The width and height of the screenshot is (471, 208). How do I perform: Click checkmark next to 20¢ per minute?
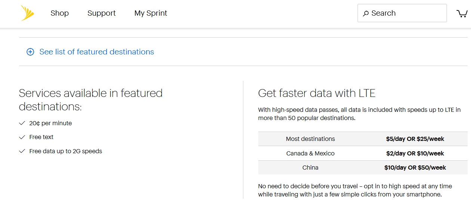[x=22, y=123]
